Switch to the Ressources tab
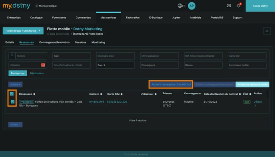 pos(26,42)
